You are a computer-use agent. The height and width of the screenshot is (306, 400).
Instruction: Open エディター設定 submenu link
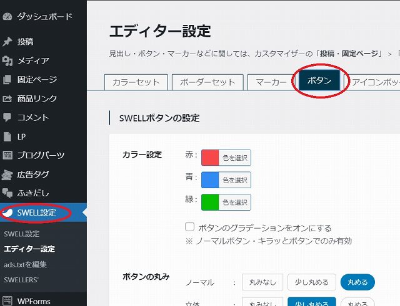coord(29,249)
